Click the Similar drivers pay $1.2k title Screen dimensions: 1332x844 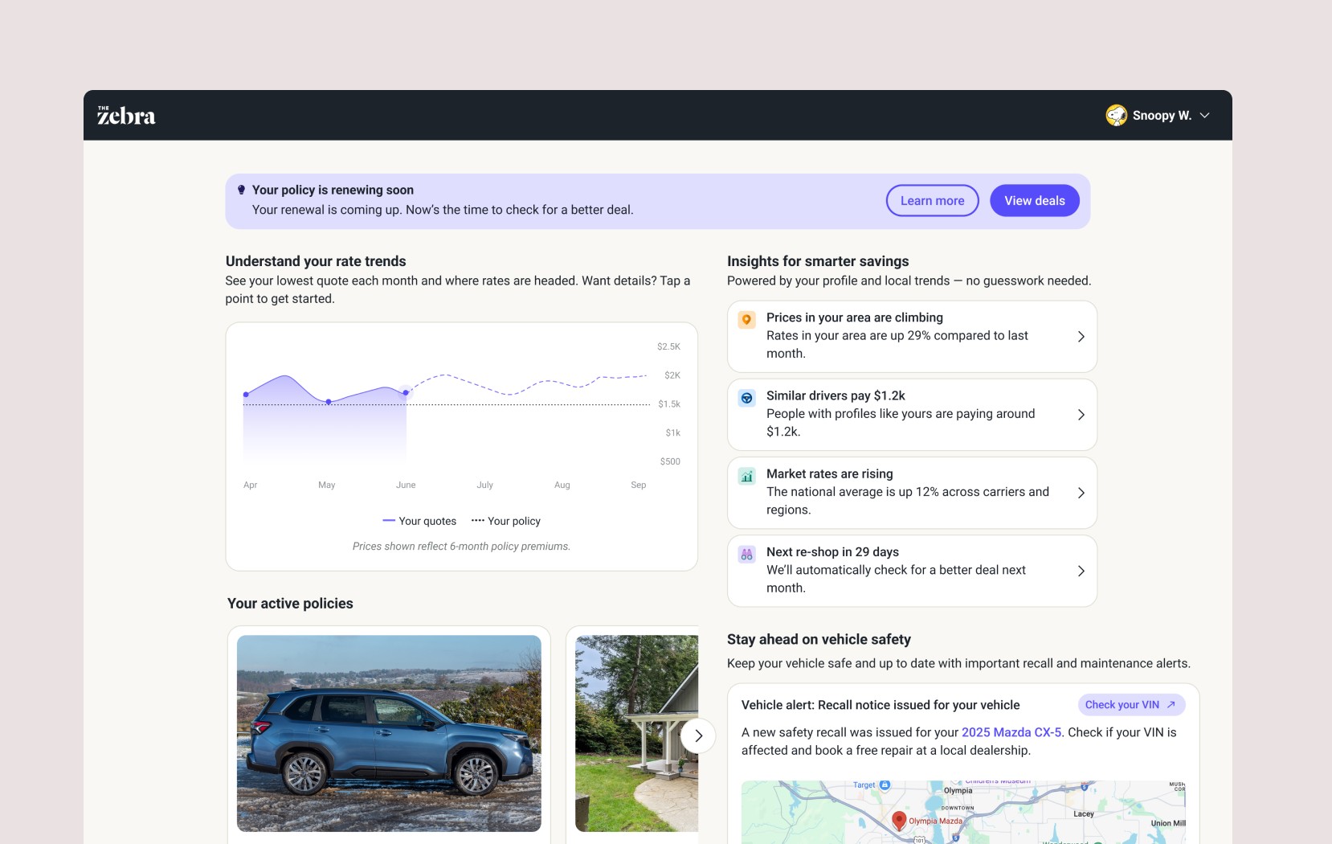836,395
